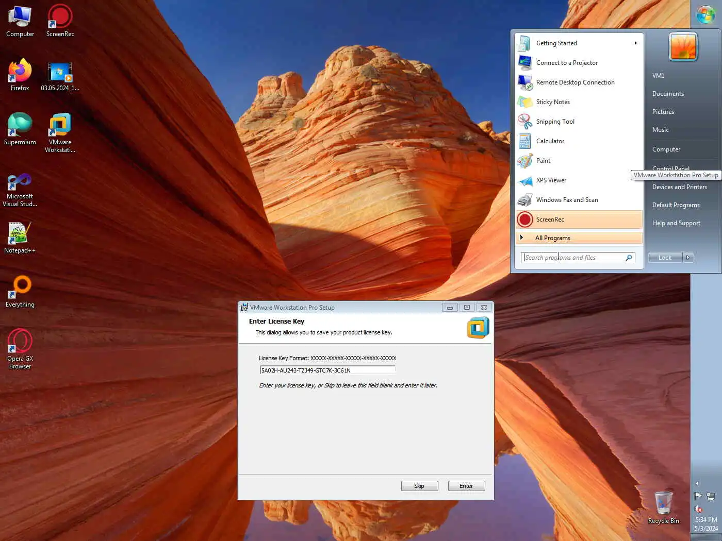This screenshot has width=722, height=541.
Task: Click the Lock button in Start menu
Action: [x=665, y=258]
